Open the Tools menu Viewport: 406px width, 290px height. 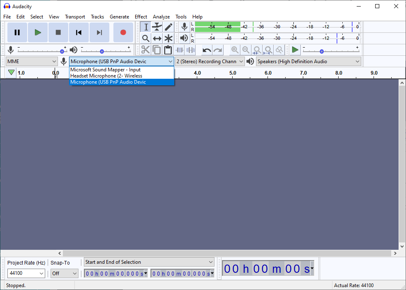(181, 17)
